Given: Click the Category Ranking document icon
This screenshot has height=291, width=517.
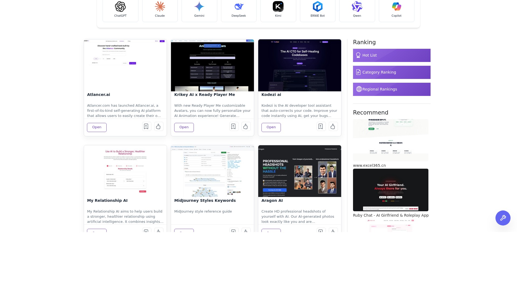Looking at the screenshot, I should coord(358,72).
